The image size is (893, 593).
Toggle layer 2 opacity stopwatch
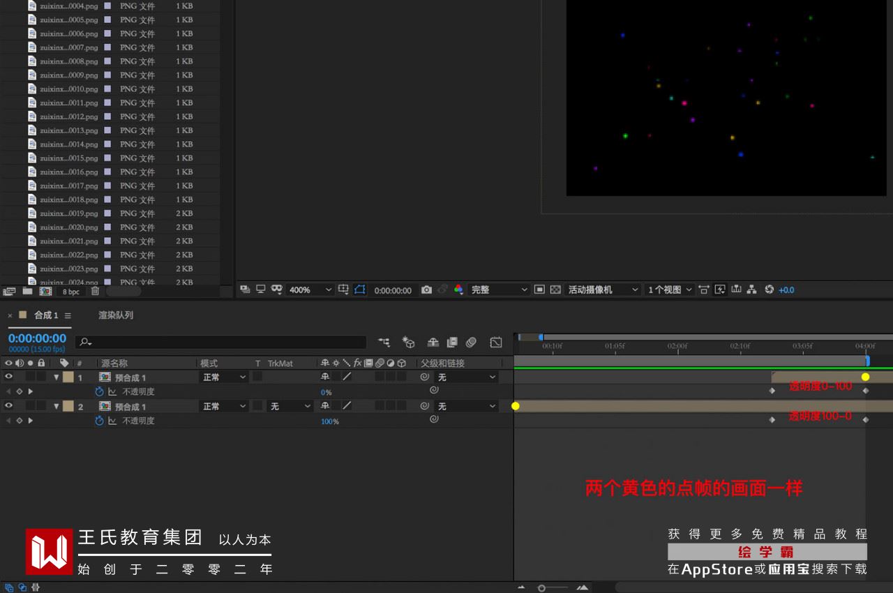99,421
